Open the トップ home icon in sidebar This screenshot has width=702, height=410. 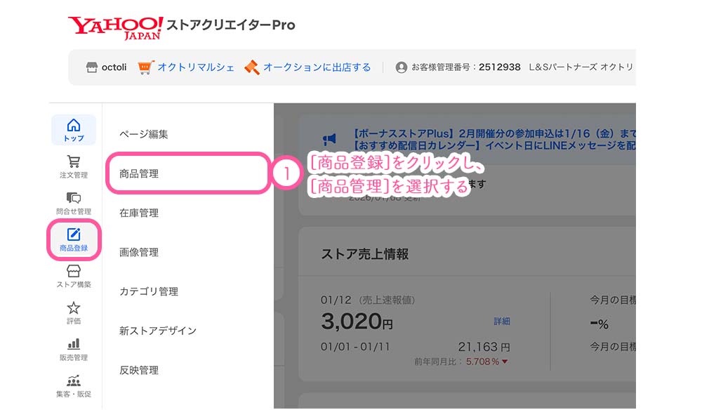tap(74, 129)
